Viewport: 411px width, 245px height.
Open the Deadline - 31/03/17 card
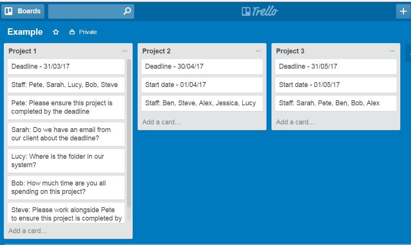click(x=66, y=66)
